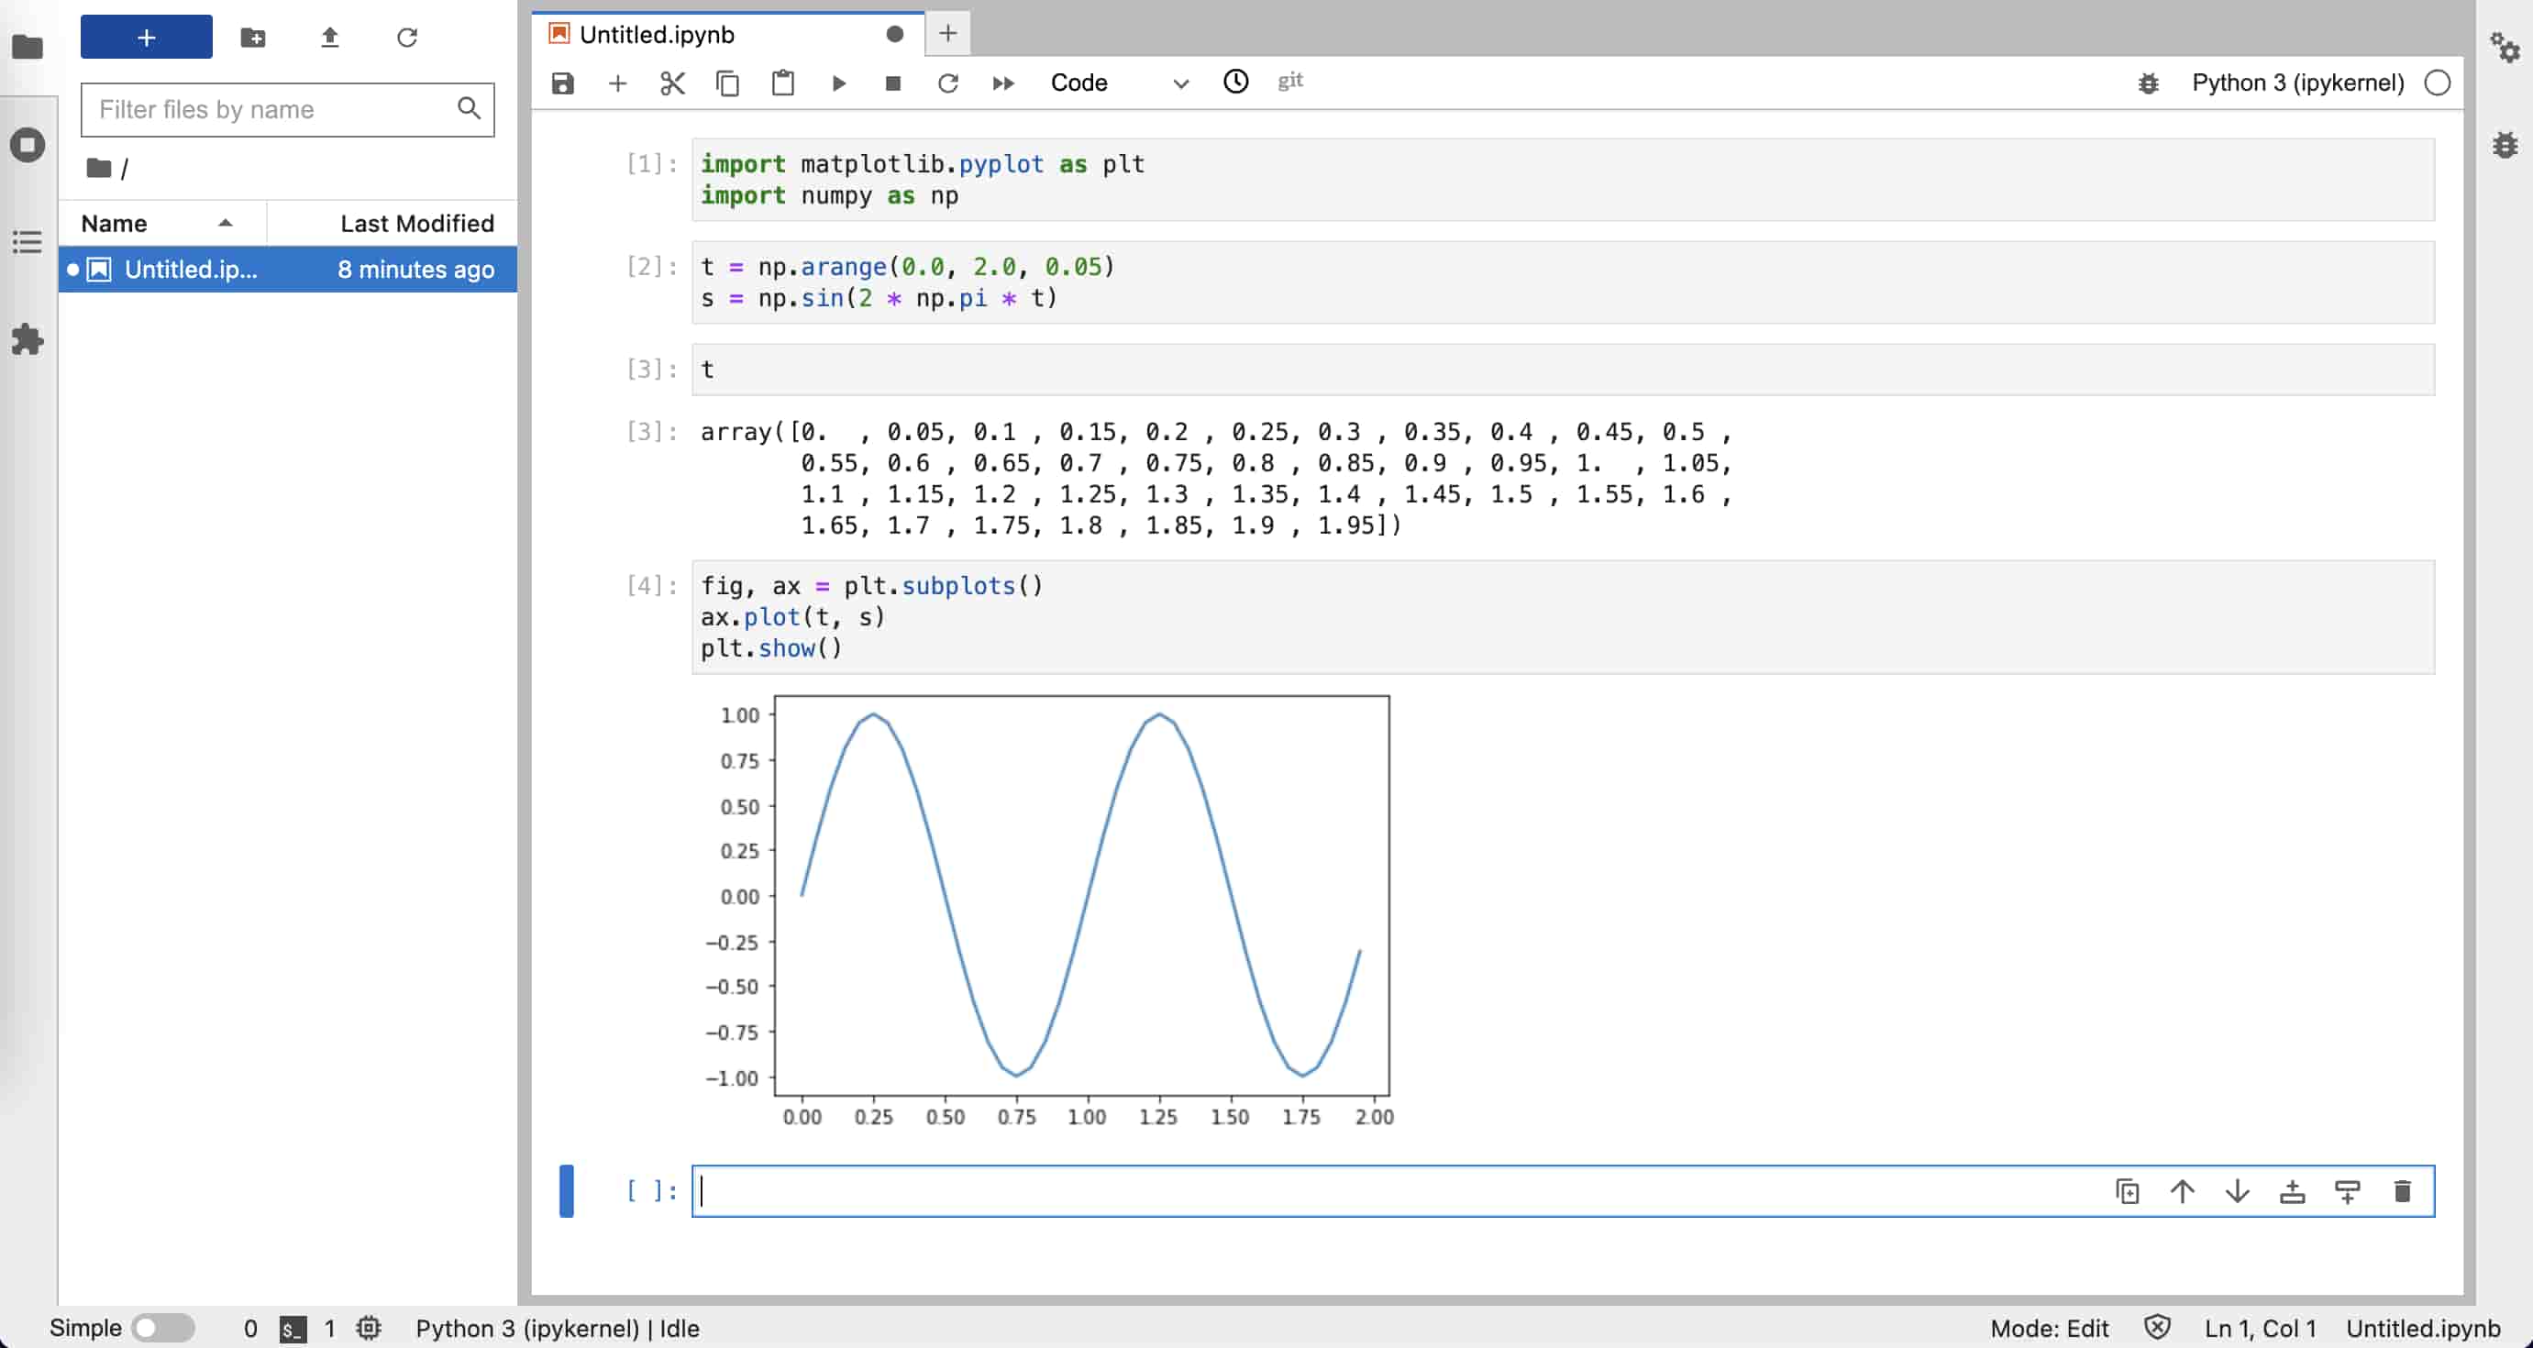The width and height of the screenshot is (2533, 1348).
Task: Duplicate the active cell
Action: coord(2127,1192)
